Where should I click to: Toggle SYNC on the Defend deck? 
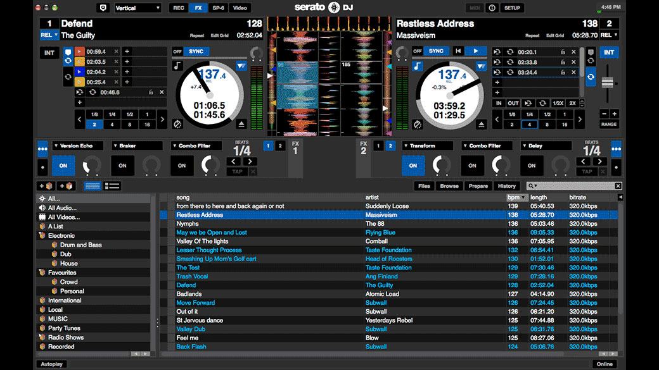pyautogui.click(x=196, y=52)
